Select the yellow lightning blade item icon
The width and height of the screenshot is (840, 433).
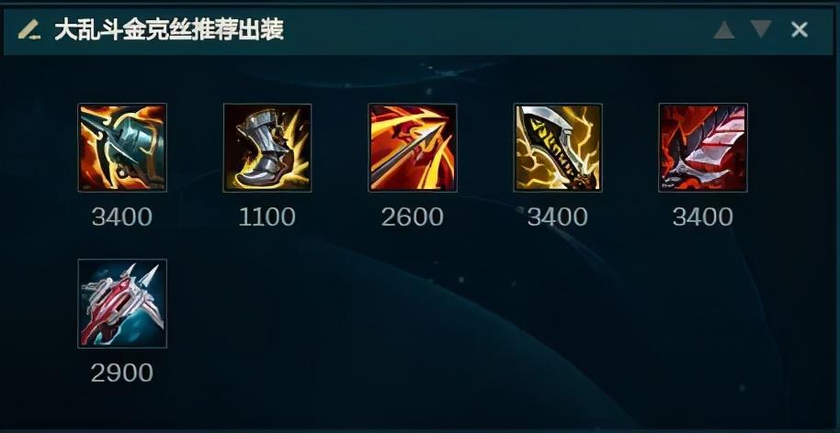pyautogui.click(x=558, y=148)
